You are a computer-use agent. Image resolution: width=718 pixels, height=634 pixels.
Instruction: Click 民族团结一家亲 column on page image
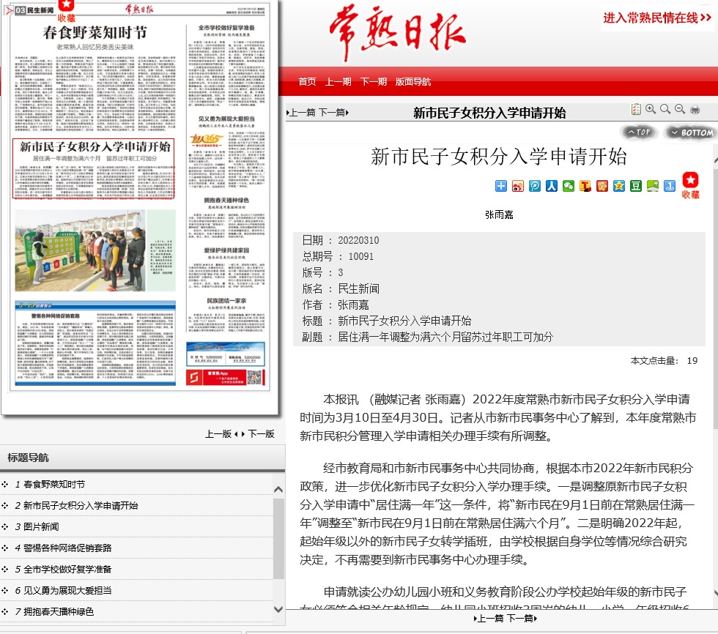tap(226, 314)
